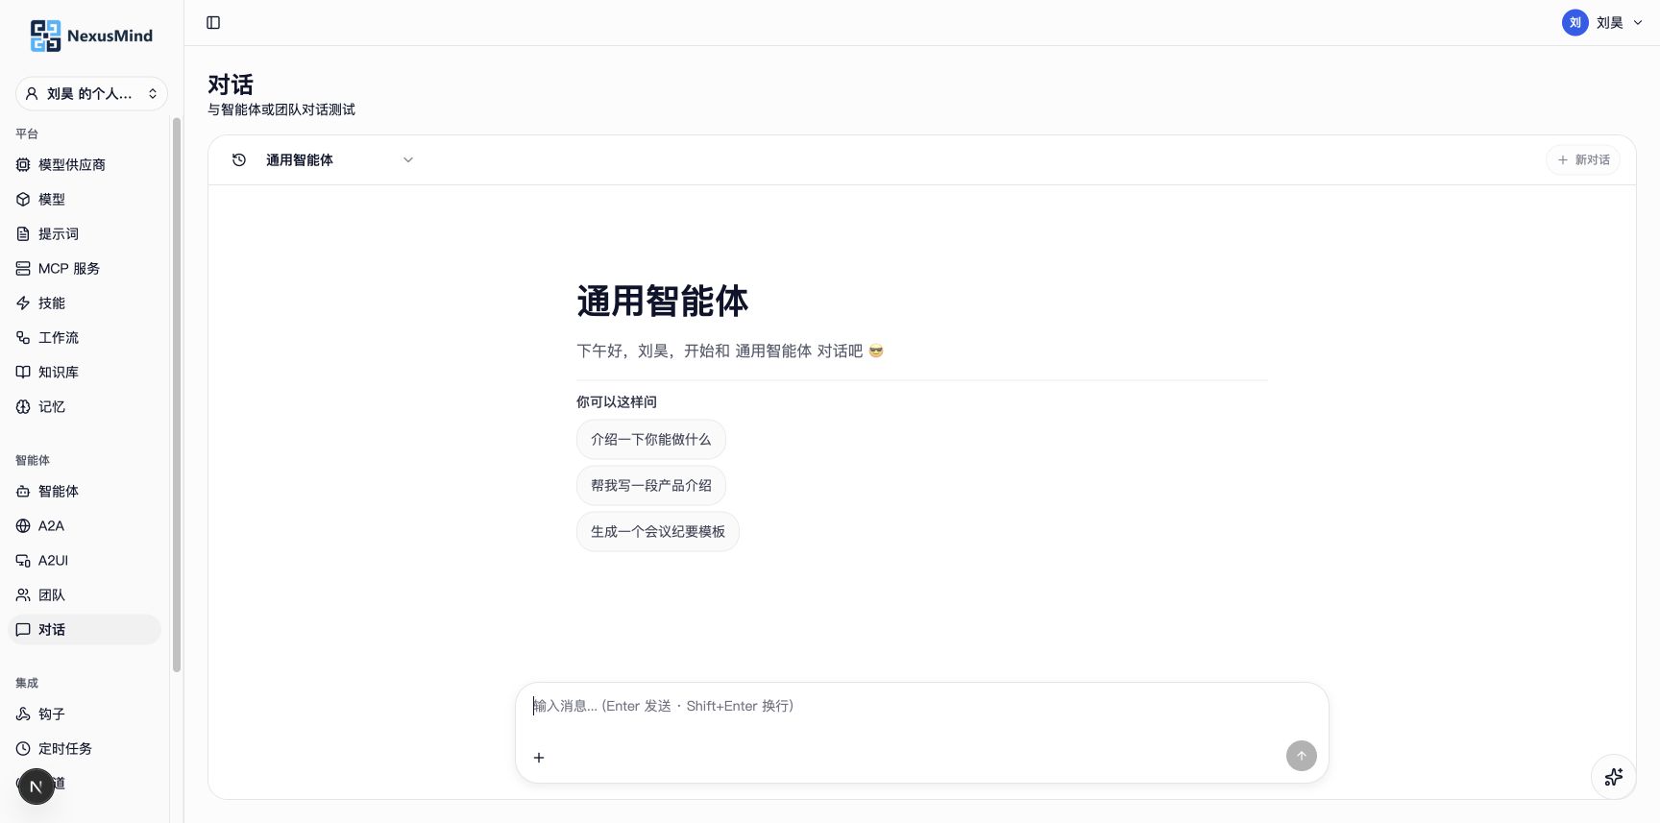The image size is (1660, 823).
Task: Open 提示词 section
Action: tap(85, 234)
